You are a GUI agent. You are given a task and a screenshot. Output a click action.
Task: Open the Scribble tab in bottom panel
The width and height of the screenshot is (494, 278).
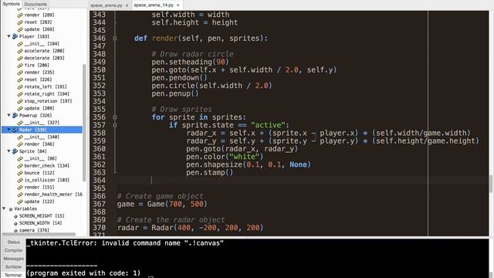(x=13, y=266)
